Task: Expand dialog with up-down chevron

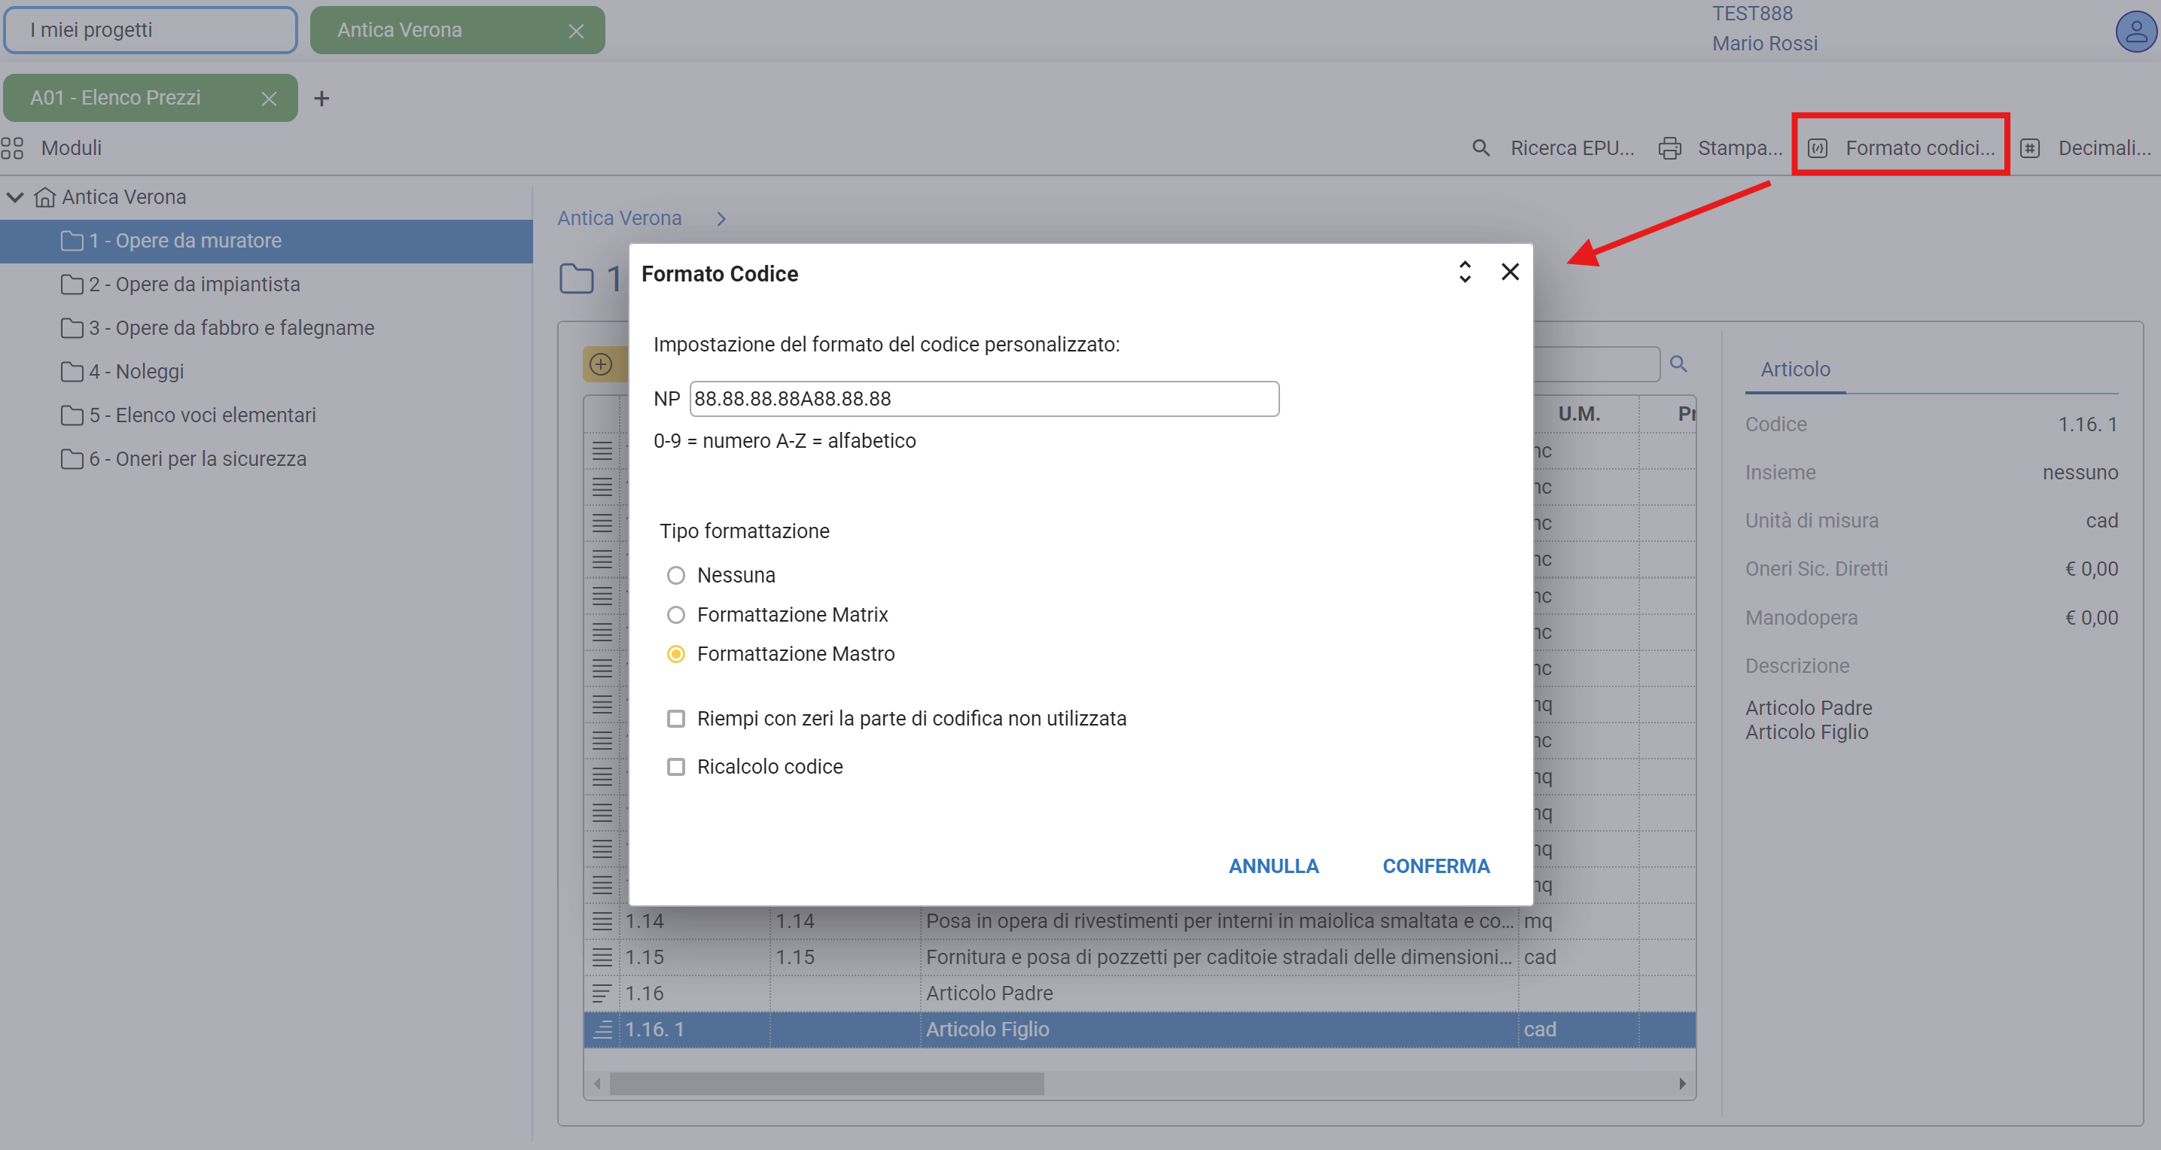Action: pos(1465,272)
